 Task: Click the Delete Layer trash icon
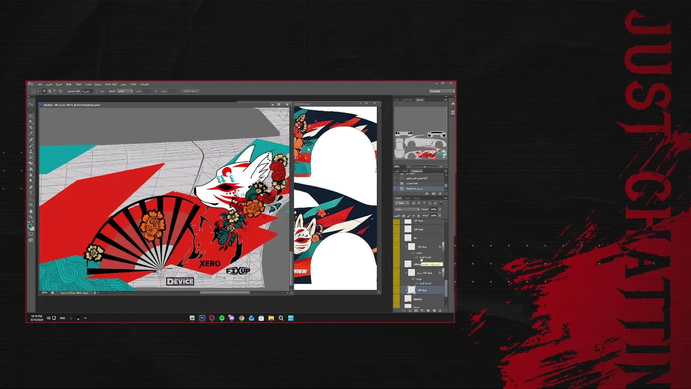(439, 311)
